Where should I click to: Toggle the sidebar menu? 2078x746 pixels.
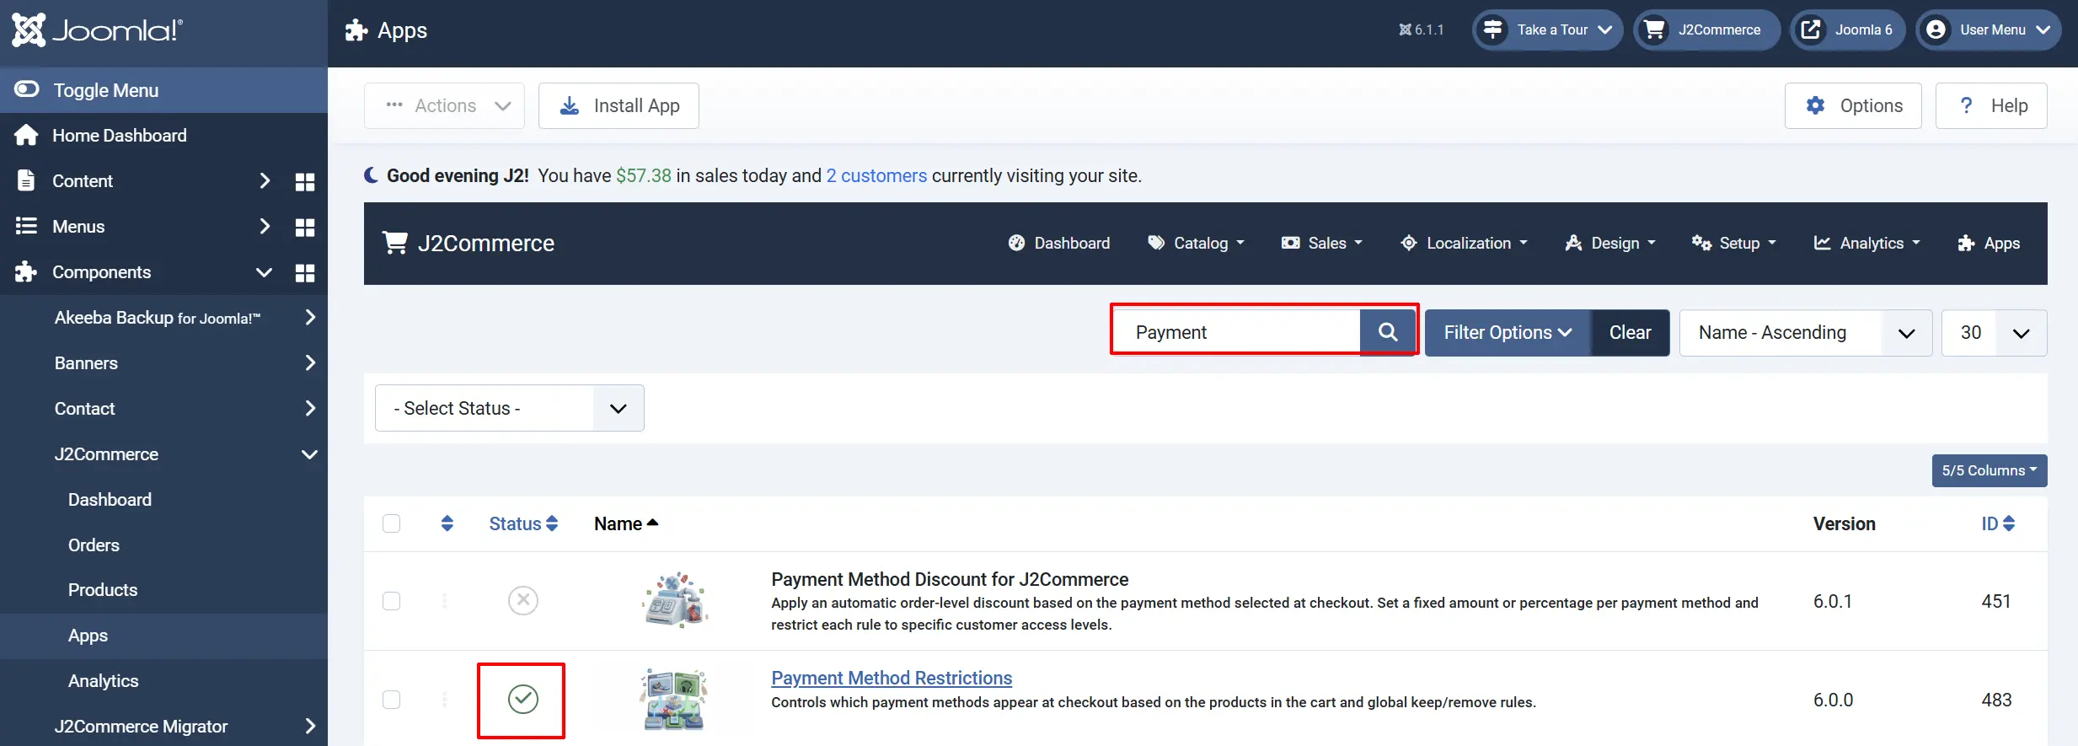163,90
